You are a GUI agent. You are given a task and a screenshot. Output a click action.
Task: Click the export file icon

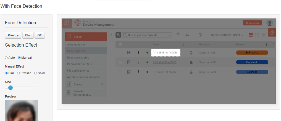[200, 35]
